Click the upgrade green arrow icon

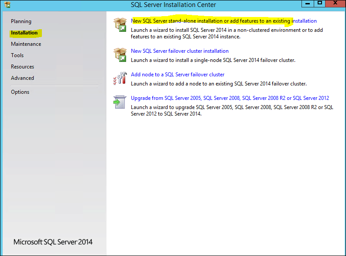[x=120, y=102]
